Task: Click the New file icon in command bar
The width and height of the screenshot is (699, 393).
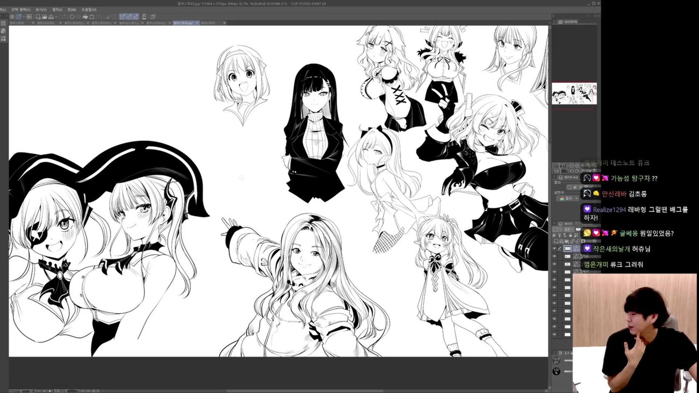Action: 38,16
